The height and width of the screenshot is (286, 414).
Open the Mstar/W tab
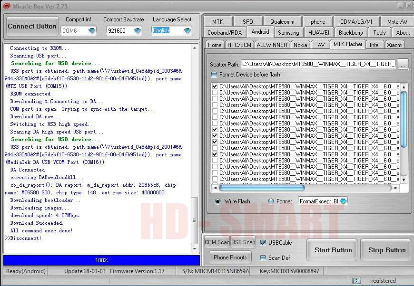397,21
